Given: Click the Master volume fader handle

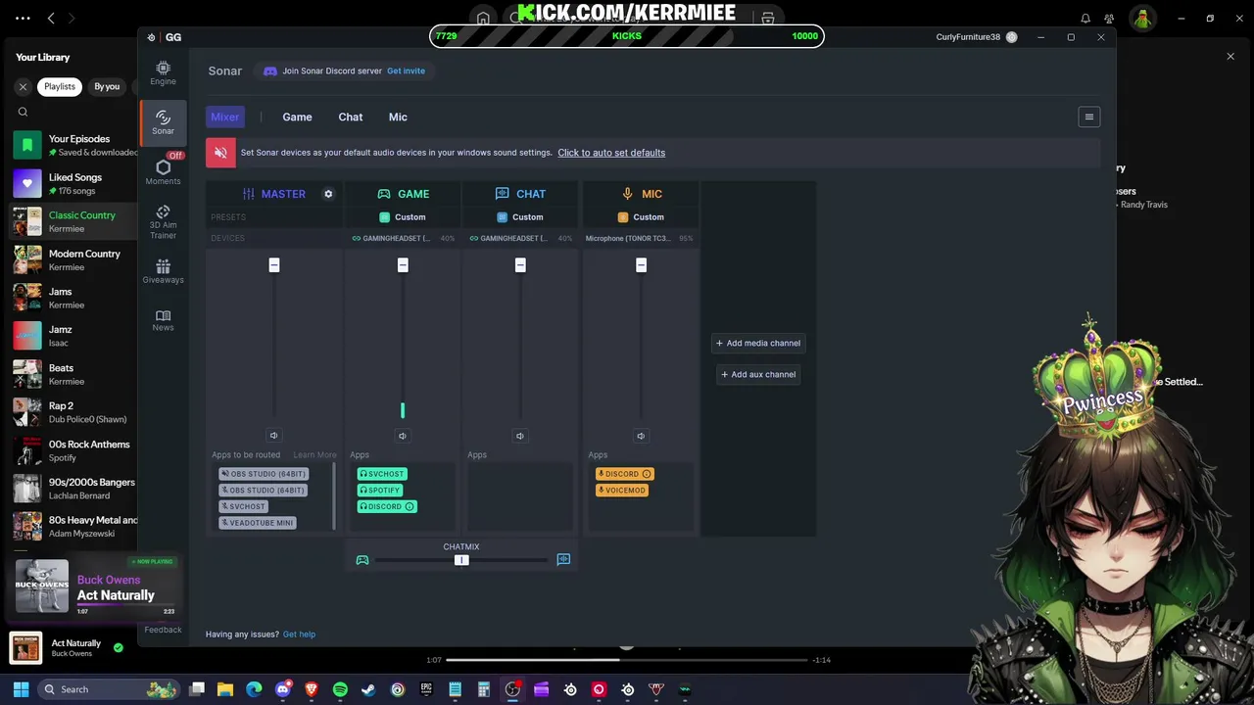Looking at the screenshot, I should tap(274, 265).
